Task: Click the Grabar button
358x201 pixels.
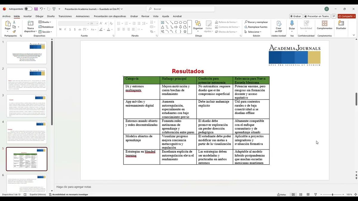Action: coord(296,16)
